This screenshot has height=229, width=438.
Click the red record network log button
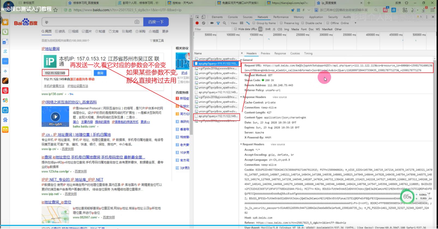(x=197, y=23)
